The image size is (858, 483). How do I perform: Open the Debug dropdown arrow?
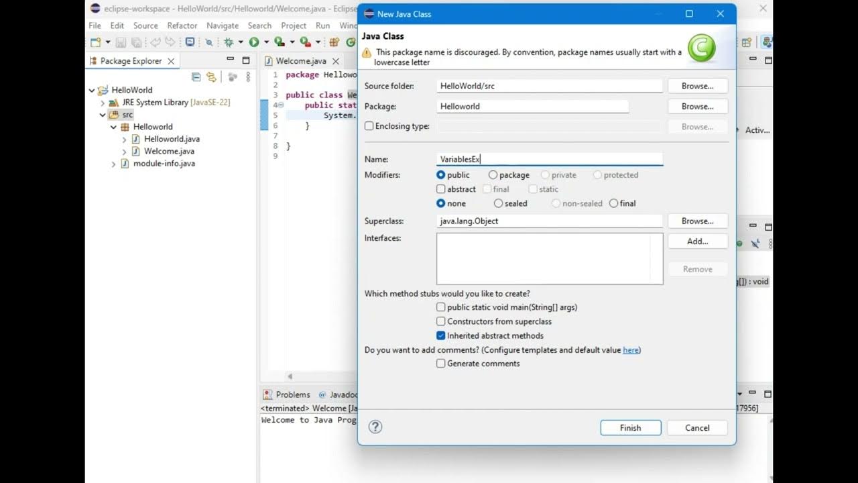pyautogui.click(x=241, y=42)
